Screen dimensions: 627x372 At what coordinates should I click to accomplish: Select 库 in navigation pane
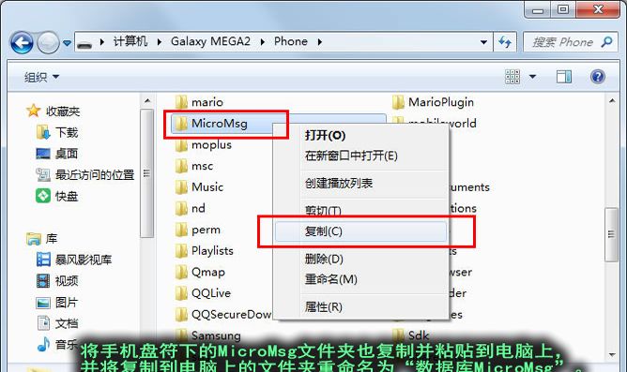point(52,239)
